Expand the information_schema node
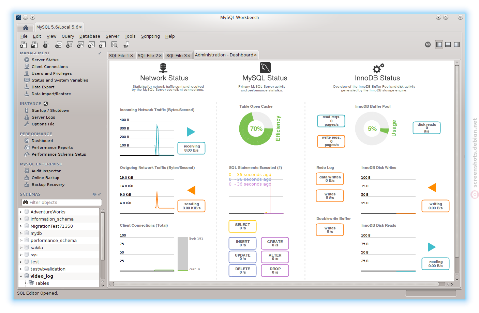The image size is (479, 313). 21,219
